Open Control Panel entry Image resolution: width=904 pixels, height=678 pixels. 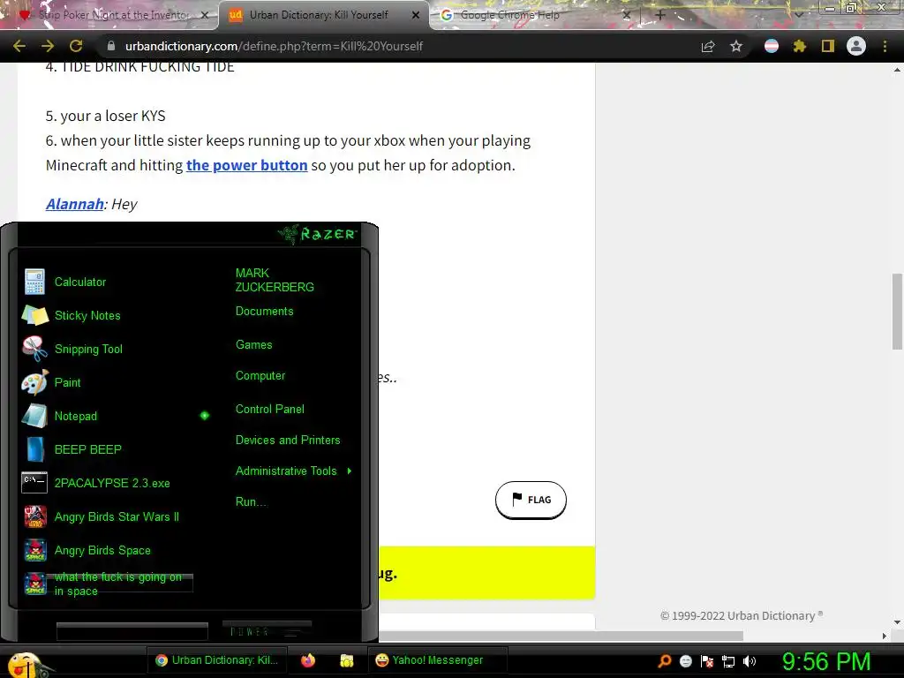click(x=270, y=410)
